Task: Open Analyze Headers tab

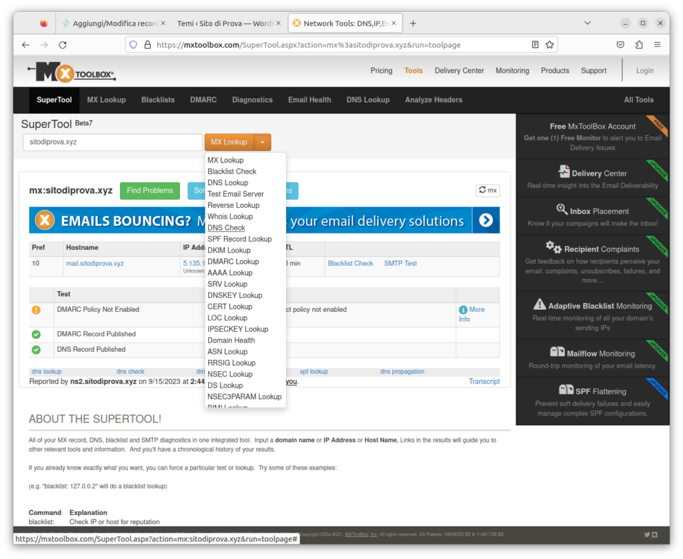Action: click(434, 100)
